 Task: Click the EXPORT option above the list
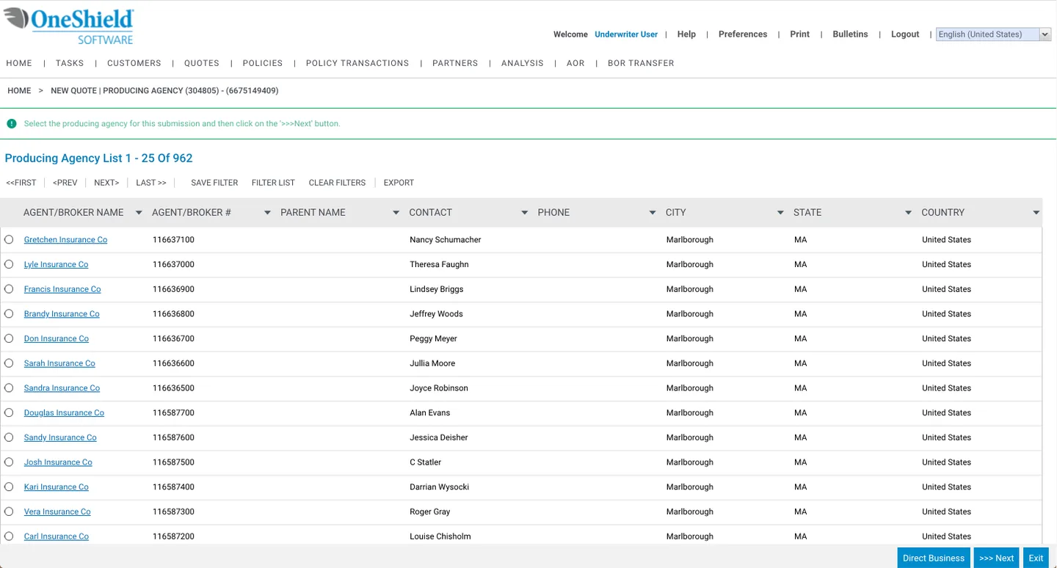coord(398,182)
